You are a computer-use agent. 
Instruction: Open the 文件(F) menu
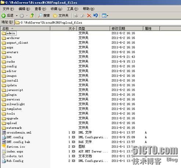[x=8, y=9]
